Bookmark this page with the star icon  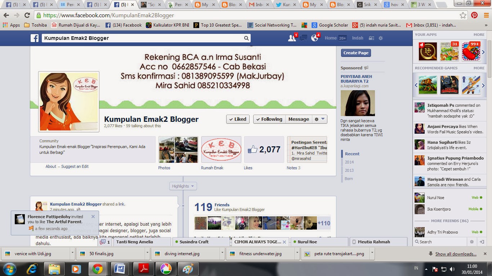click(463, 15)
